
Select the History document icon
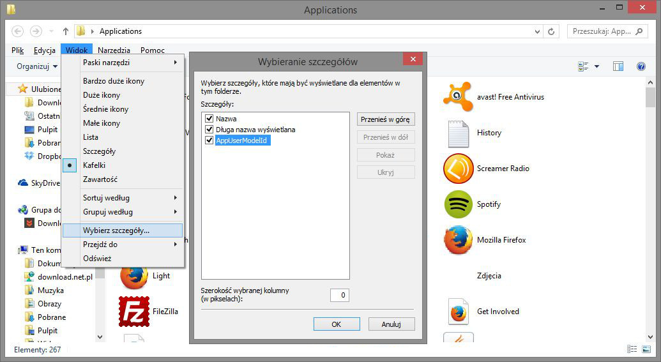point(459,133)
